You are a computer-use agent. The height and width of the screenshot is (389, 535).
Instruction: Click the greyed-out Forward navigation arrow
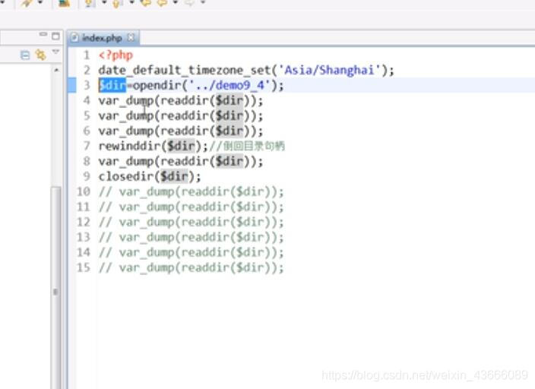[189, 3]
